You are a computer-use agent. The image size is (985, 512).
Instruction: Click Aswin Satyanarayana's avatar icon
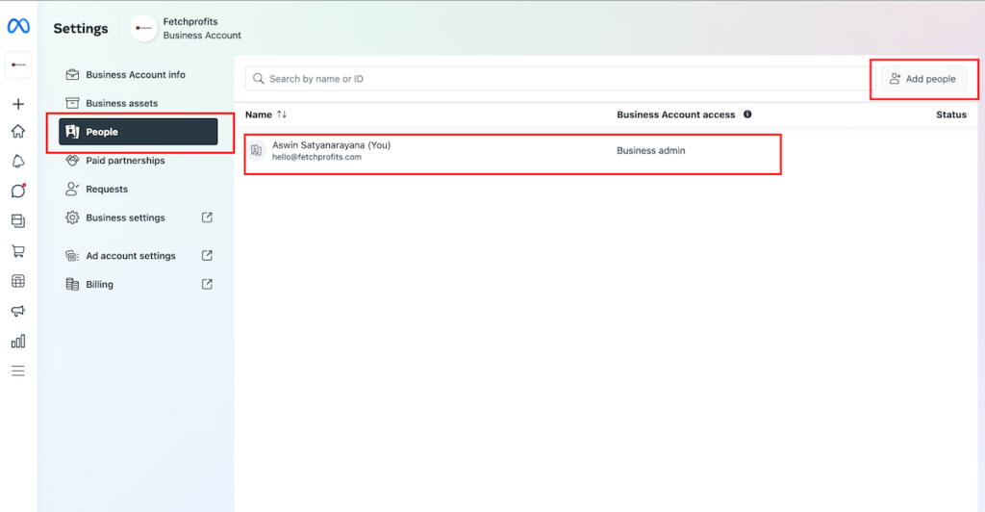[x=256, y=150]
